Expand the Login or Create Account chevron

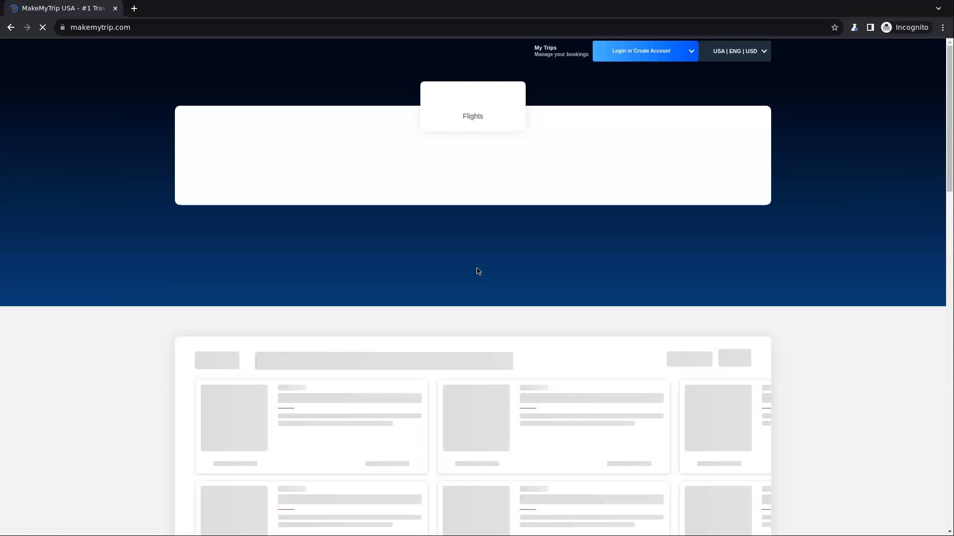pos(691,51)
